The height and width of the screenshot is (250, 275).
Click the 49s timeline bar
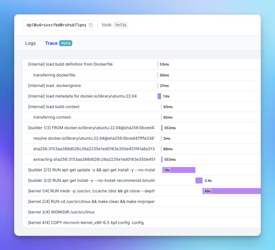click(x=231, y=191)
